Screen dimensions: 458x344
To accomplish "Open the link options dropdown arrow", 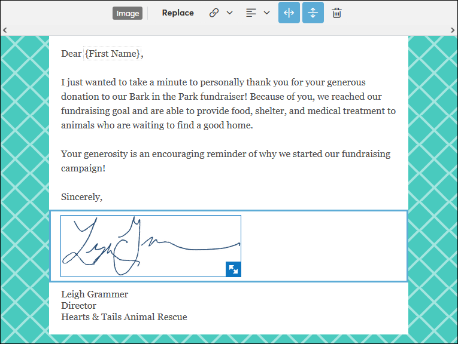I will click(x=229, y=13).
